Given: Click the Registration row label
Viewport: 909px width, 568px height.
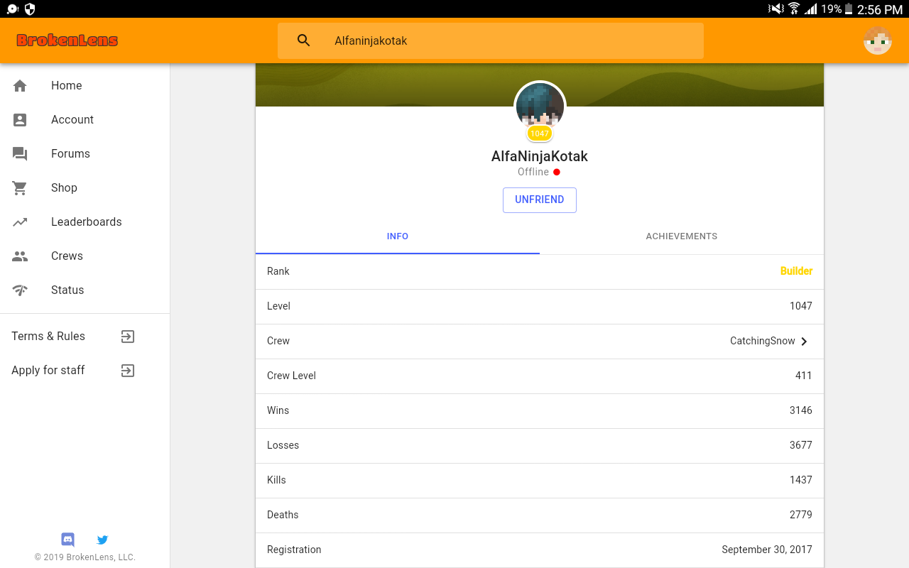Looking at the screenshot, I should pyautogui.click(x=294, y=550).
